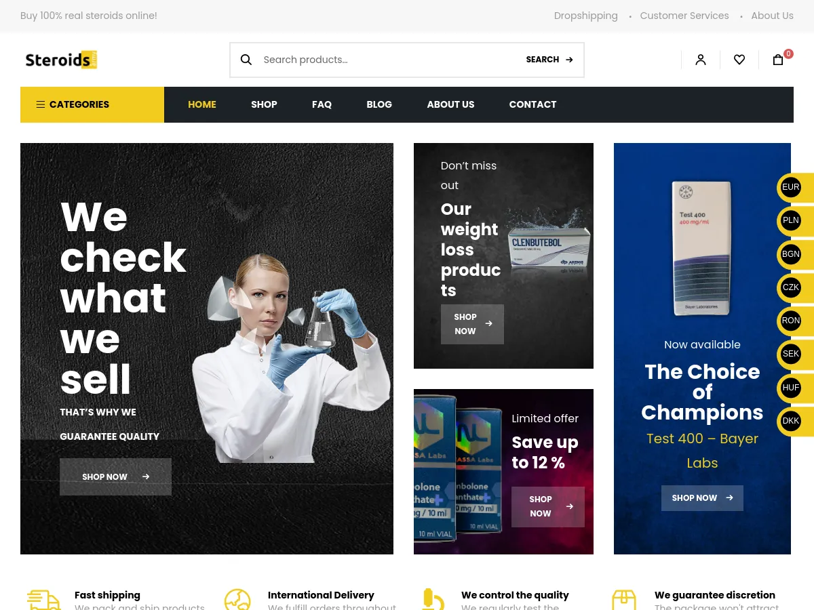Open the wishlist heart icon
The height and width of the screenshot is (610, 814).
click(739, 60)
